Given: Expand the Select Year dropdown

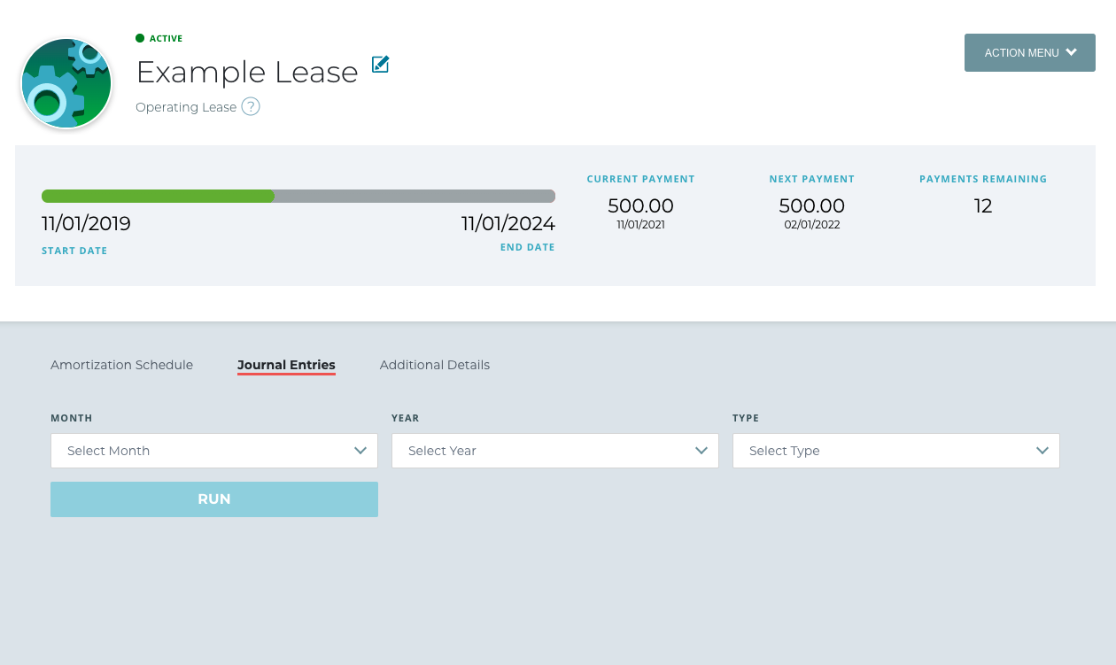Looking at the screenshot, I should coord(554,451).
